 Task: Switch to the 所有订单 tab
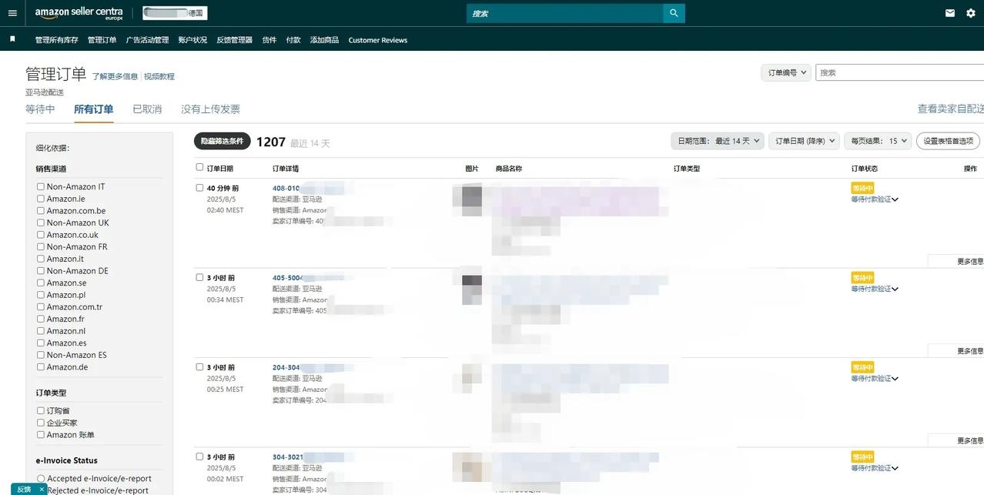coord(94,109)
